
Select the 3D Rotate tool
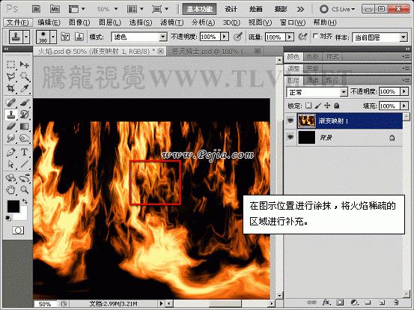point(10,178)
